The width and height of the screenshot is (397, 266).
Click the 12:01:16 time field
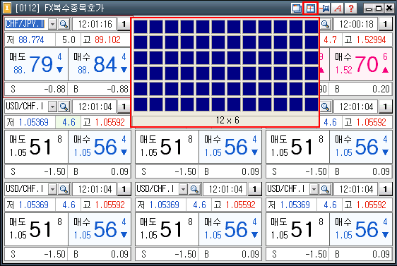[95, 24]
